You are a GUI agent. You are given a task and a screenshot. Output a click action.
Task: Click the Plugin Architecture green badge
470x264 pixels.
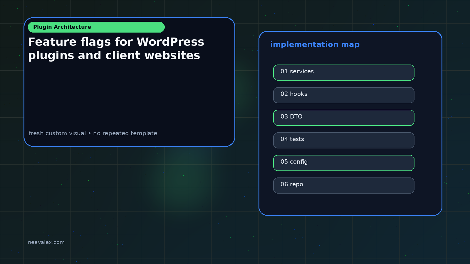96,27
